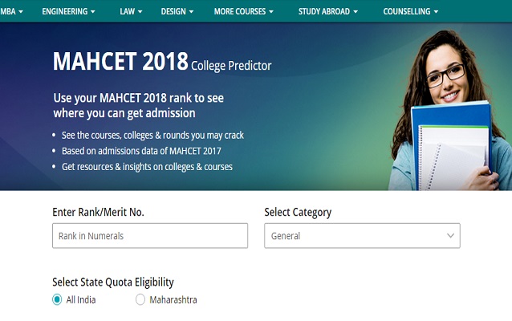Click the Select Category chevron icon
The width and height of the screenshot is (512, 321).
coord(449,236)
